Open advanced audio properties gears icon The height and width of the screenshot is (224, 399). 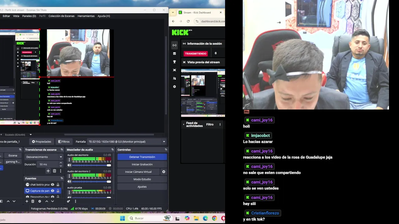coord(69,201)
